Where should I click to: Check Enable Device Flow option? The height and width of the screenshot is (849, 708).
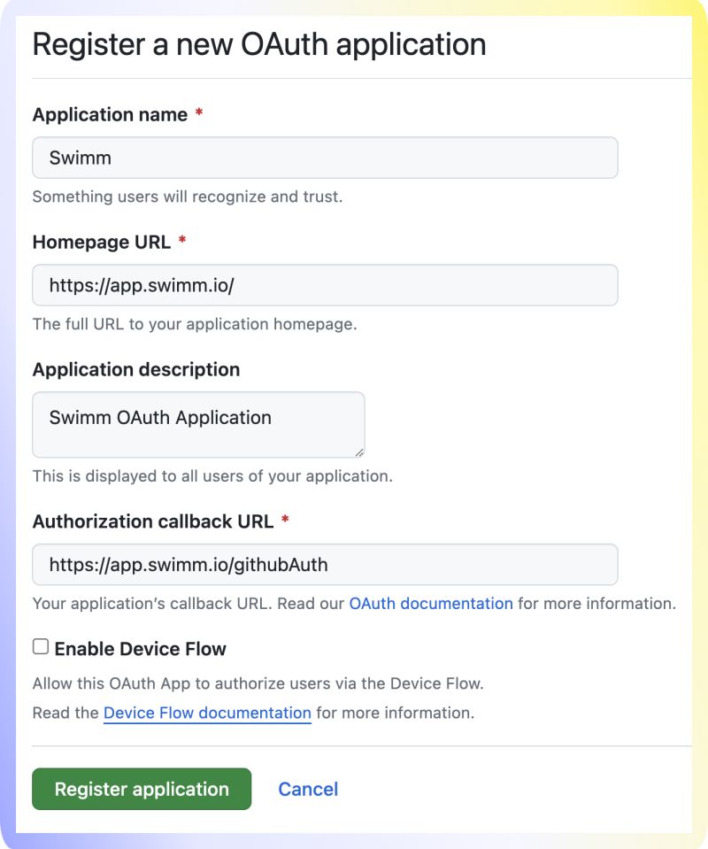(39, 648)
